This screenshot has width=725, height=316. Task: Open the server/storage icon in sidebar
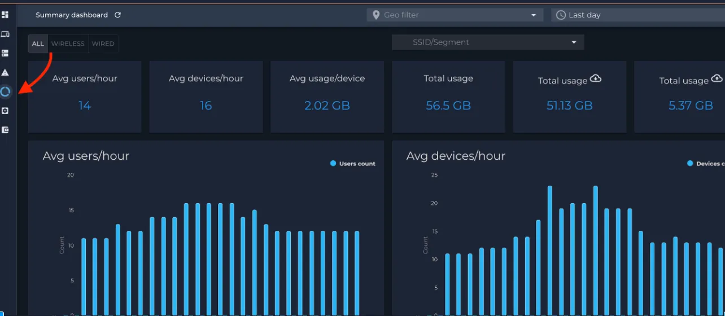coord(5,53)
